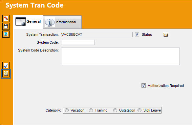Click the Category label
Screen dimensions: 192x125
[x=53, y=111]
